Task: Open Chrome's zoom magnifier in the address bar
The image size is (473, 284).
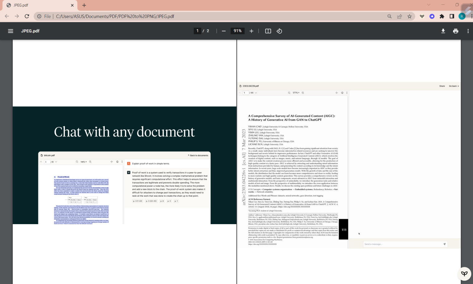Action: click(389, 16)
